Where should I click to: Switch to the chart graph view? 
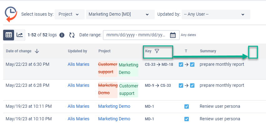[x=20, y=35]
